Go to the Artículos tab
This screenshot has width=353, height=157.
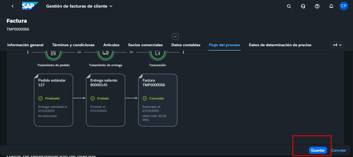tap(111, 45)
